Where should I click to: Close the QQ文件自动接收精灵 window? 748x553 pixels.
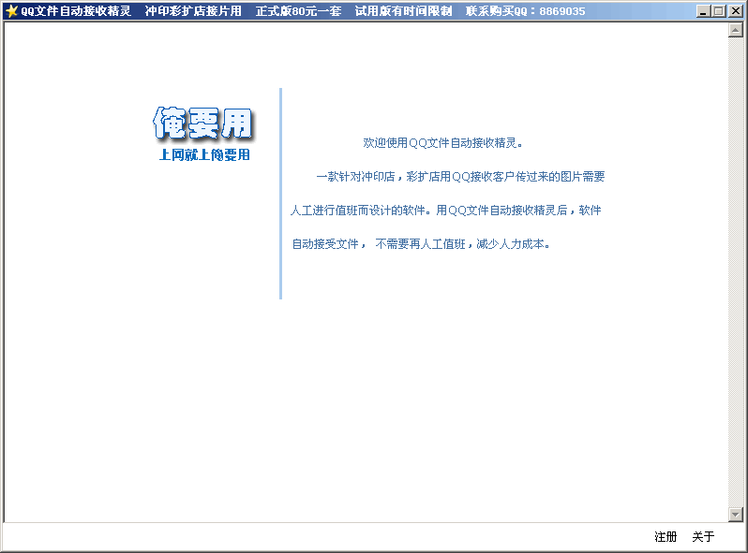(x=735, y=11)
